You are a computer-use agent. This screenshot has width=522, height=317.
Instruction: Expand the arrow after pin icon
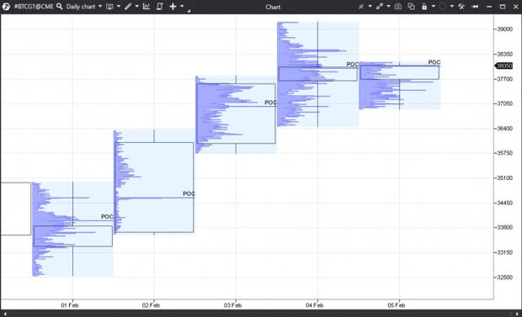[x=370, y=7]
